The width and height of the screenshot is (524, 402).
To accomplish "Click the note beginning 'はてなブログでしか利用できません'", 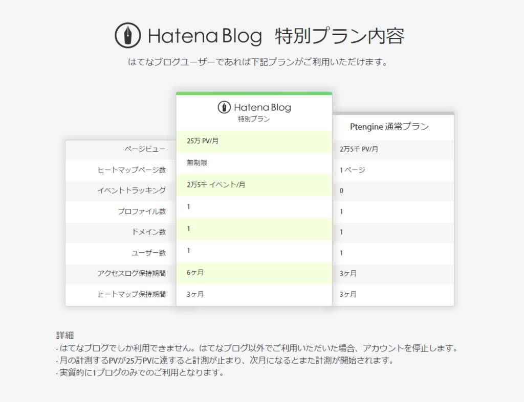I will click(257, 348).
